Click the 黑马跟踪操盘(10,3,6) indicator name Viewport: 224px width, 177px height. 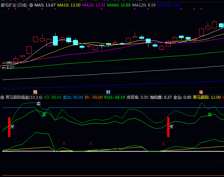pos(24,97)
